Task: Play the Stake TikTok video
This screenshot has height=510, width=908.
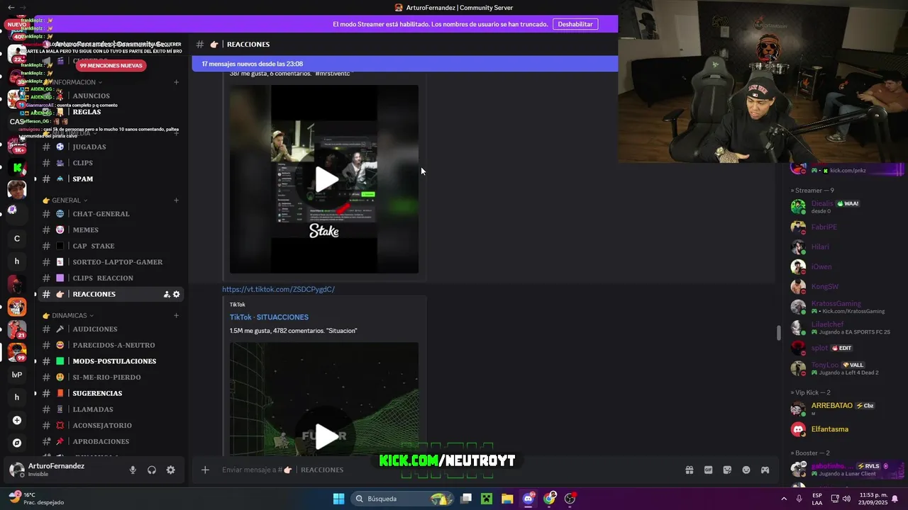Action: [326, 179]
